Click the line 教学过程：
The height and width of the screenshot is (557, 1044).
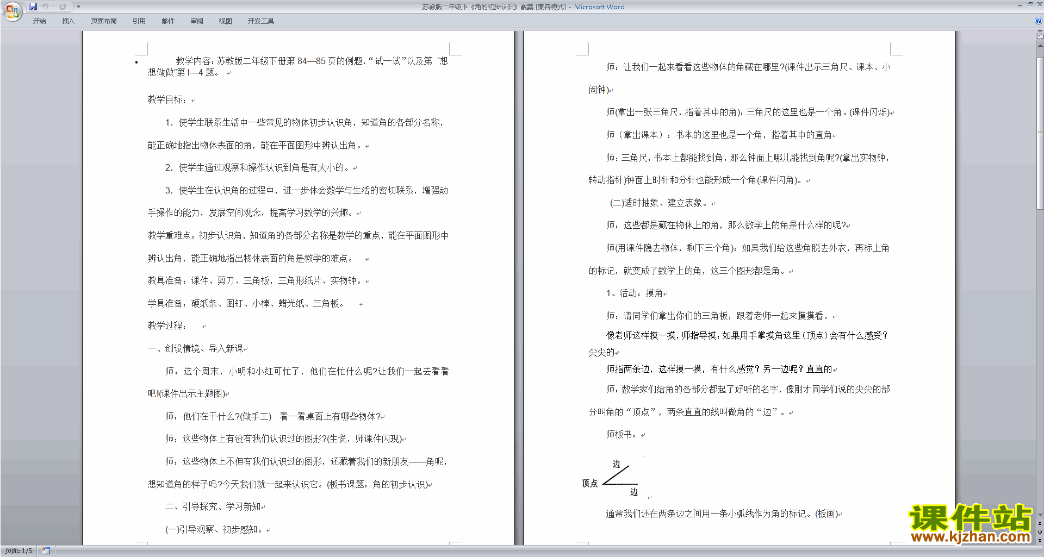point(167,326)
